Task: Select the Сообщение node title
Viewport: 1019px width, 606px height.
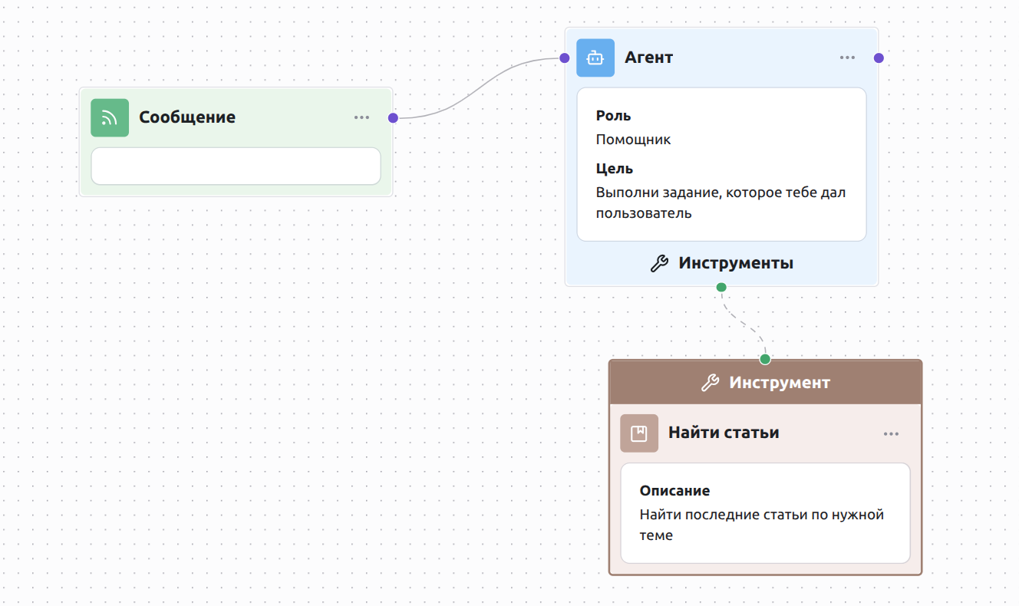Action: (x=187, y=117)
